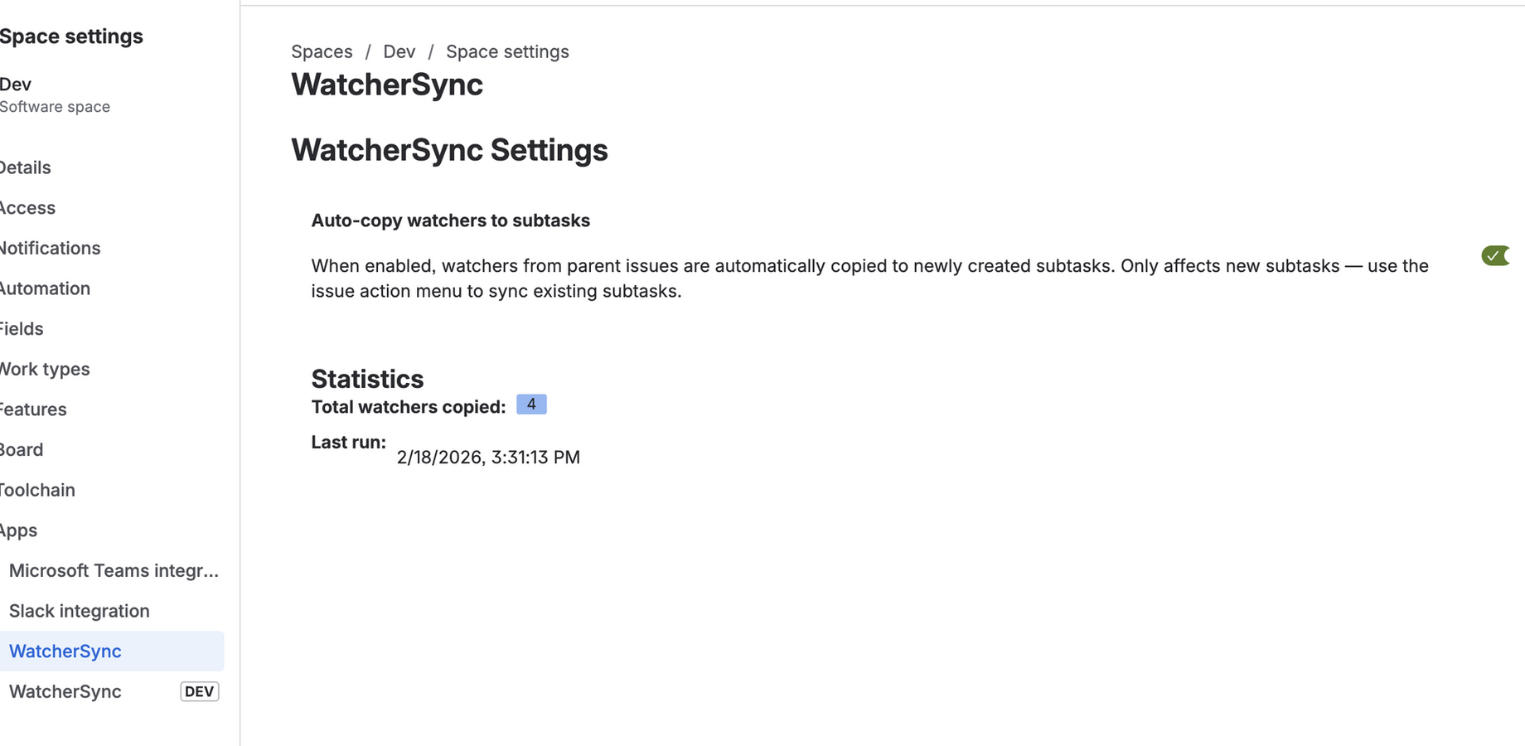1525x746 pixels.
Task: Select Details in the sidebar
Action: (25, 167)
